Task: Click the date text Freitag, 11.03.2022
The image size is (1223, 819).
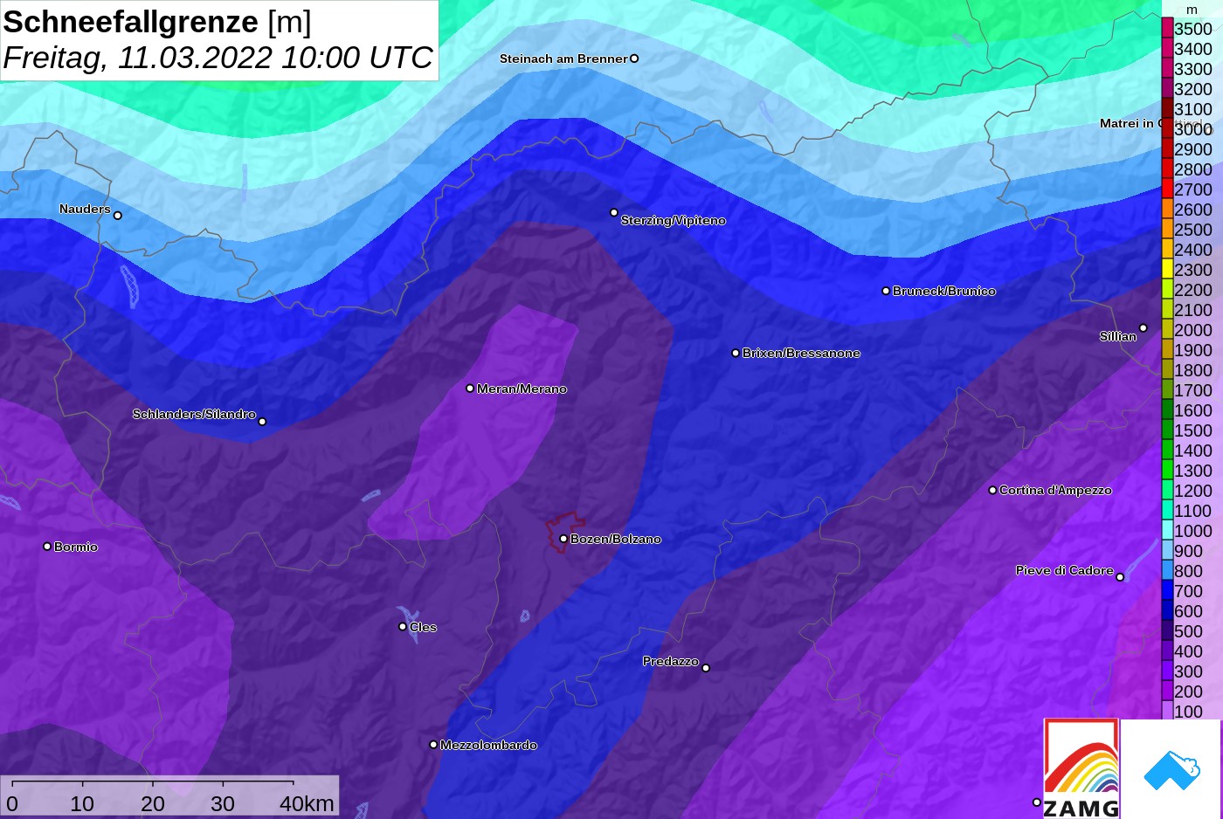Action: (138, 58)
